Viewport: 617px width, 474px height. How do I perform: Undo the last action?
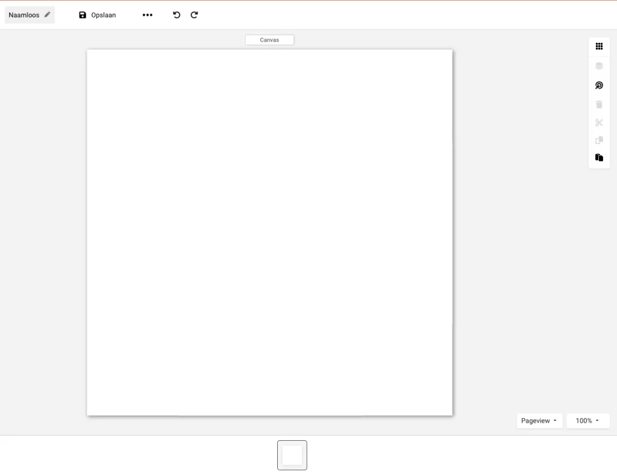coord(177,15)
